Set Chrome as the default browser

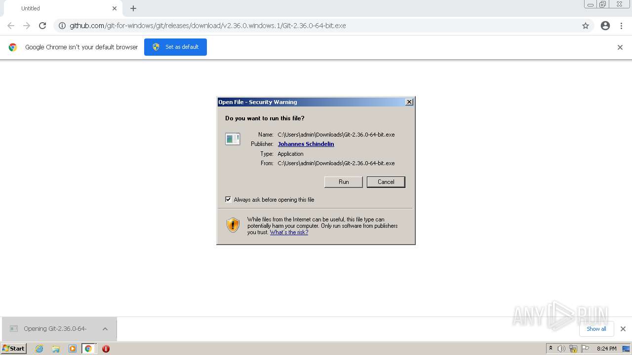coord(175,47)
